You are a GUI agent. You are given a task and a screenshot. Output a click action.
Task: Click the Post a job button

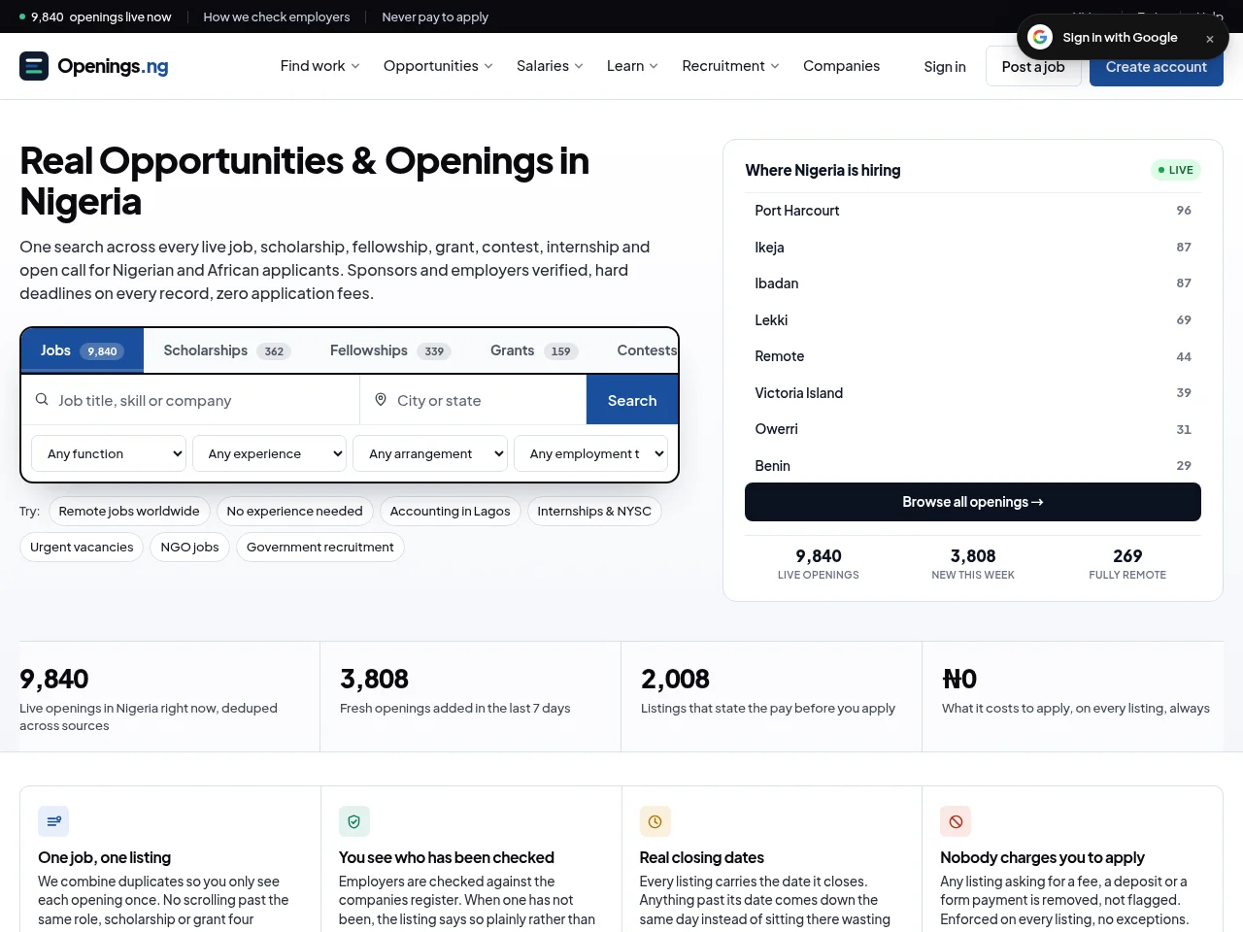click(1033, 66)
